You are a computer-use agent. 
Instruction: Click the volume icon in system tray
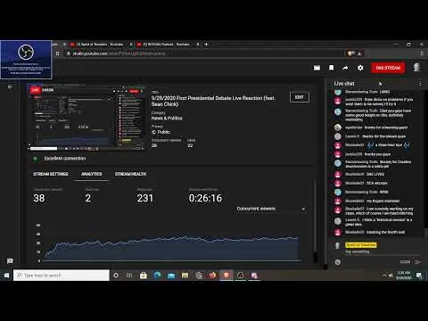(x=391, y=276)
